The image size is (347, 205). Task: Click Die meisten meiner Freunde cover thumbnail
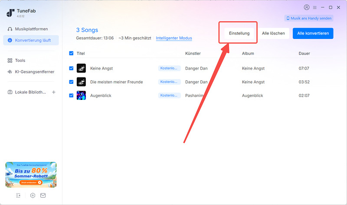[81, 82]
